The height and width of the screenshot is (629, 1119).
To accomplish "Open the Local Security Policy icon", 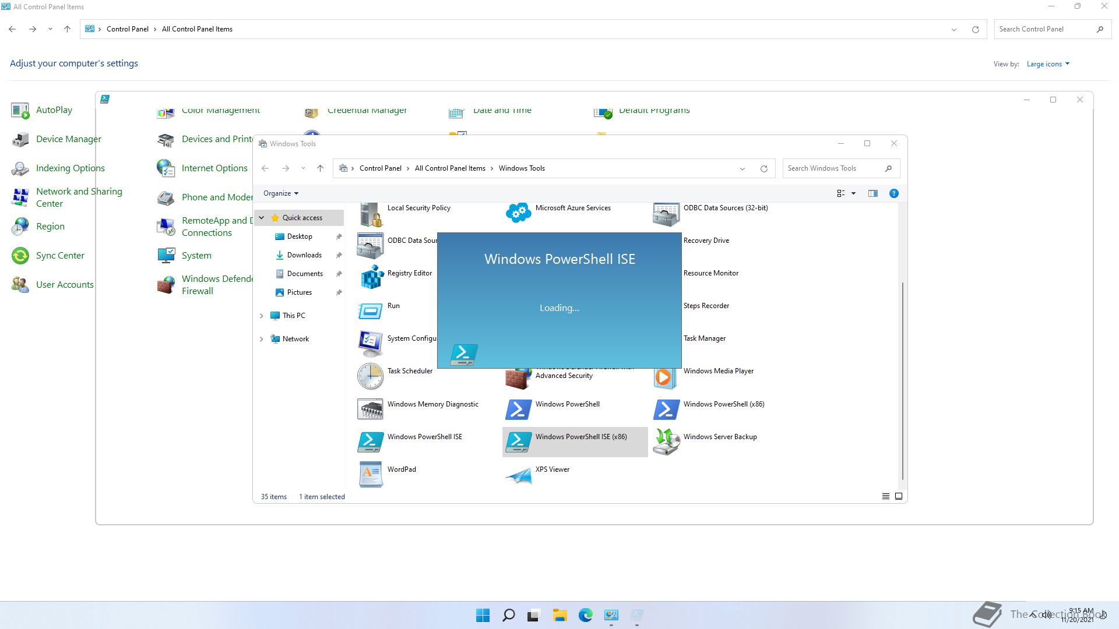I will click(x=371, y=214).
